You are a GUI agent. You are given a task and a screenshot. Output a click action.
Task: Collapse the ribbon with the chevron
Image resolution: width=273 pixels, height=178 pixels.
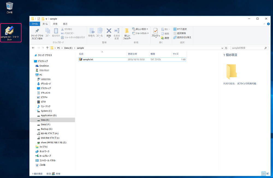pos(264,24)
